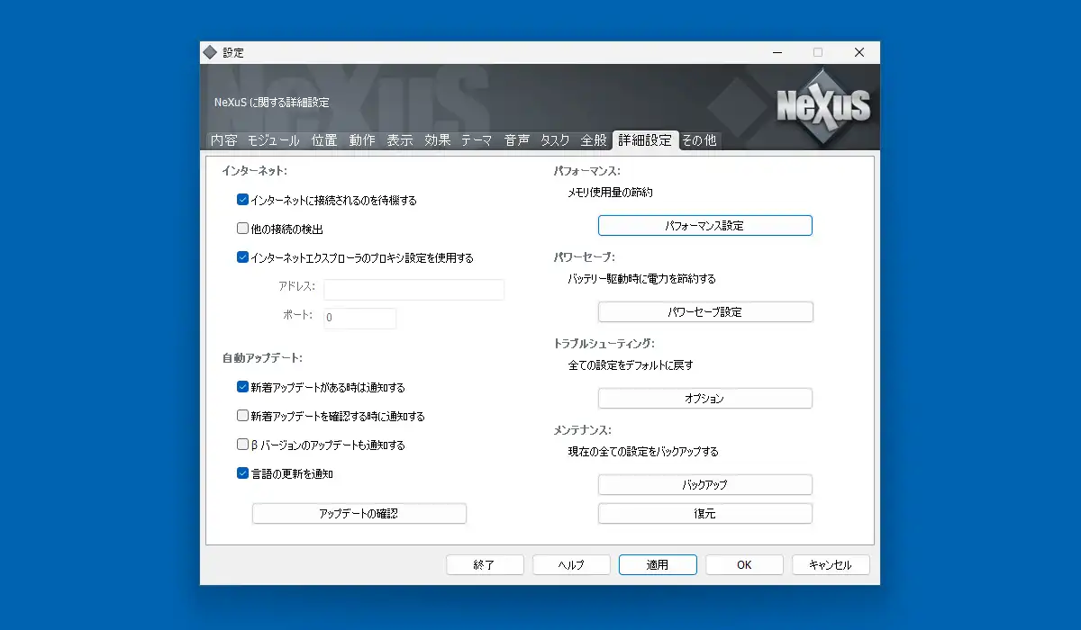This screenshot has width=1081, height=630.
Task: Click バッテリー駆動時に電力を節約する text
Action: [x=641, y=279]
